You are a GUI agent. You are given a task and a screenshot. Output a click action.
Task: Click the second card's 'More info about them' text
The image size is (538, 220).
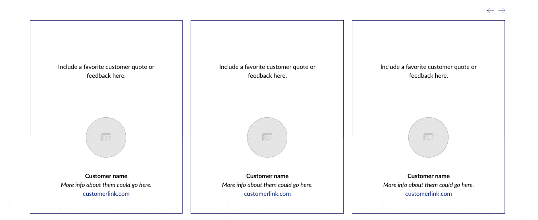pos(267,185)
